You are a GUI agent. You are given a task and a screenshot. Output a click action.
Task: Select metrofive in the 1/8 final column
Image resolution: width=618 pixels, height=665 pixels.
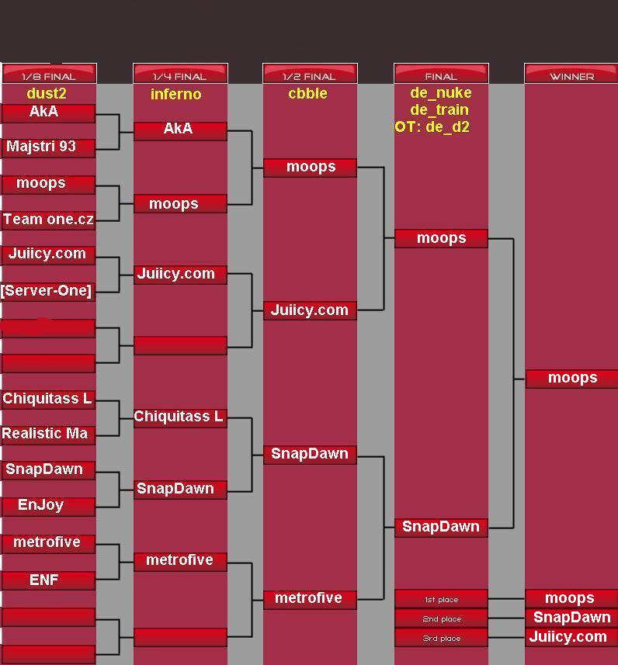48,544
